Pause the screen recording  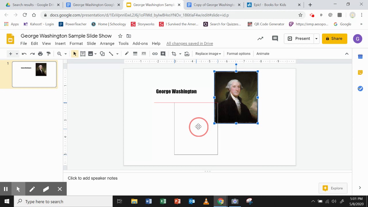point(5,189)
